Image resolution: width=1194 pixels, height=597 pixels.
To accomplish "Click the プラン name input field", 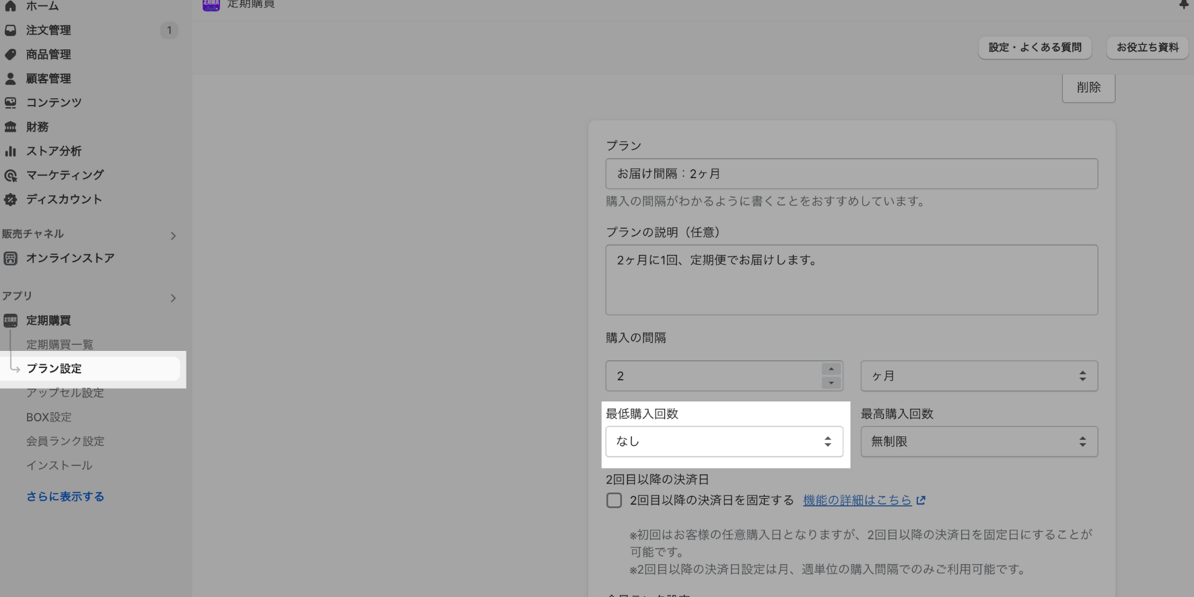I will (x=851, y=173).
